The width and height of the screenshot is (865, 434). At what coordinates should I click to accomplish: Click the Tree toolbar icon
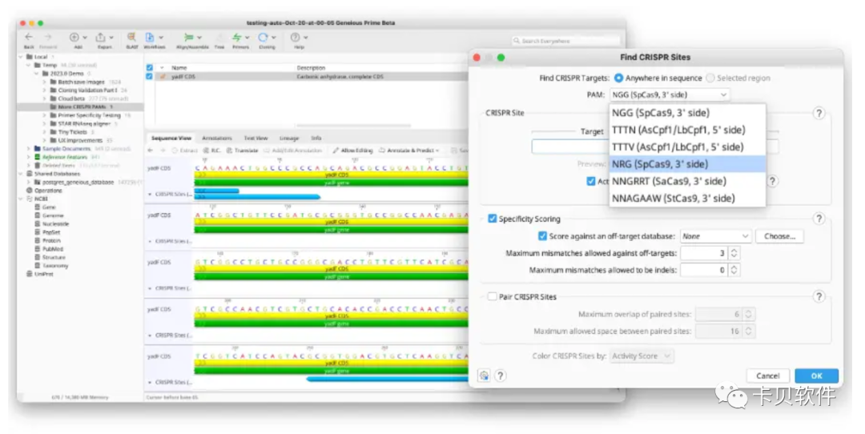click(x=219, y=37)
